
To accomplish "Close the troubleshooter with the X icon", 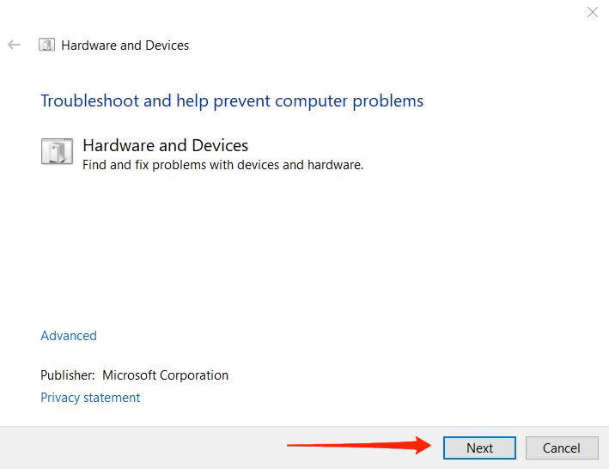I will (593, 12).
